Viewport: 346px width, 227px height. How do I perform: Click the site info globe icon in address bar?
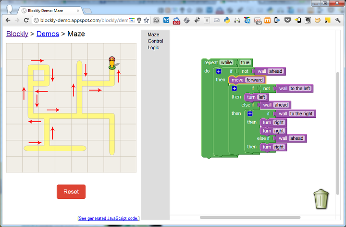37,21
